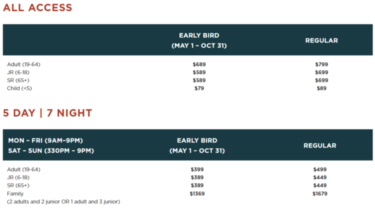Click the $1679 family regular price
Screen dimensions: 375x213
click(x=320, y=193)
